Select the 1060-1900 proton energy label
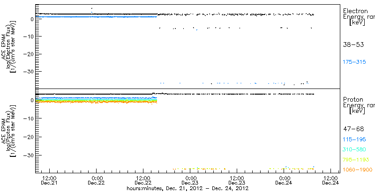The width and height of the screenshot is (375, 192). pos(358,170)
